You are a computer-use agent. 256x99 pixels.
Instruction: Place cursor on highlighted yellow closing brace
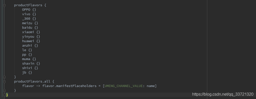pos(7,95)
